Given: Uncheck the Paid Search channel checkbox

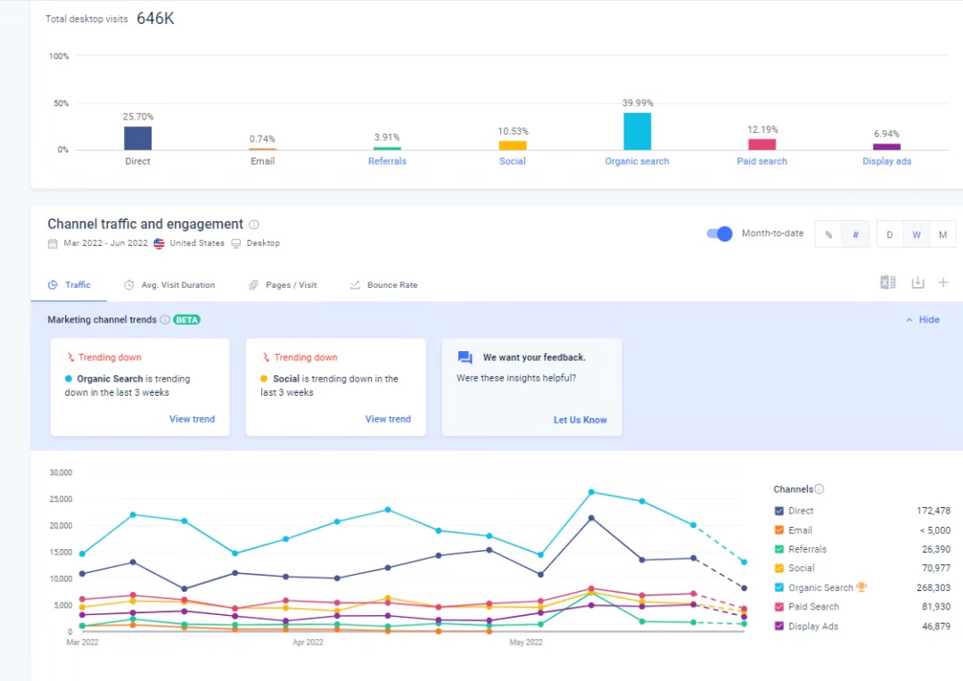Looking at the screenshot, I should [779, 607].
